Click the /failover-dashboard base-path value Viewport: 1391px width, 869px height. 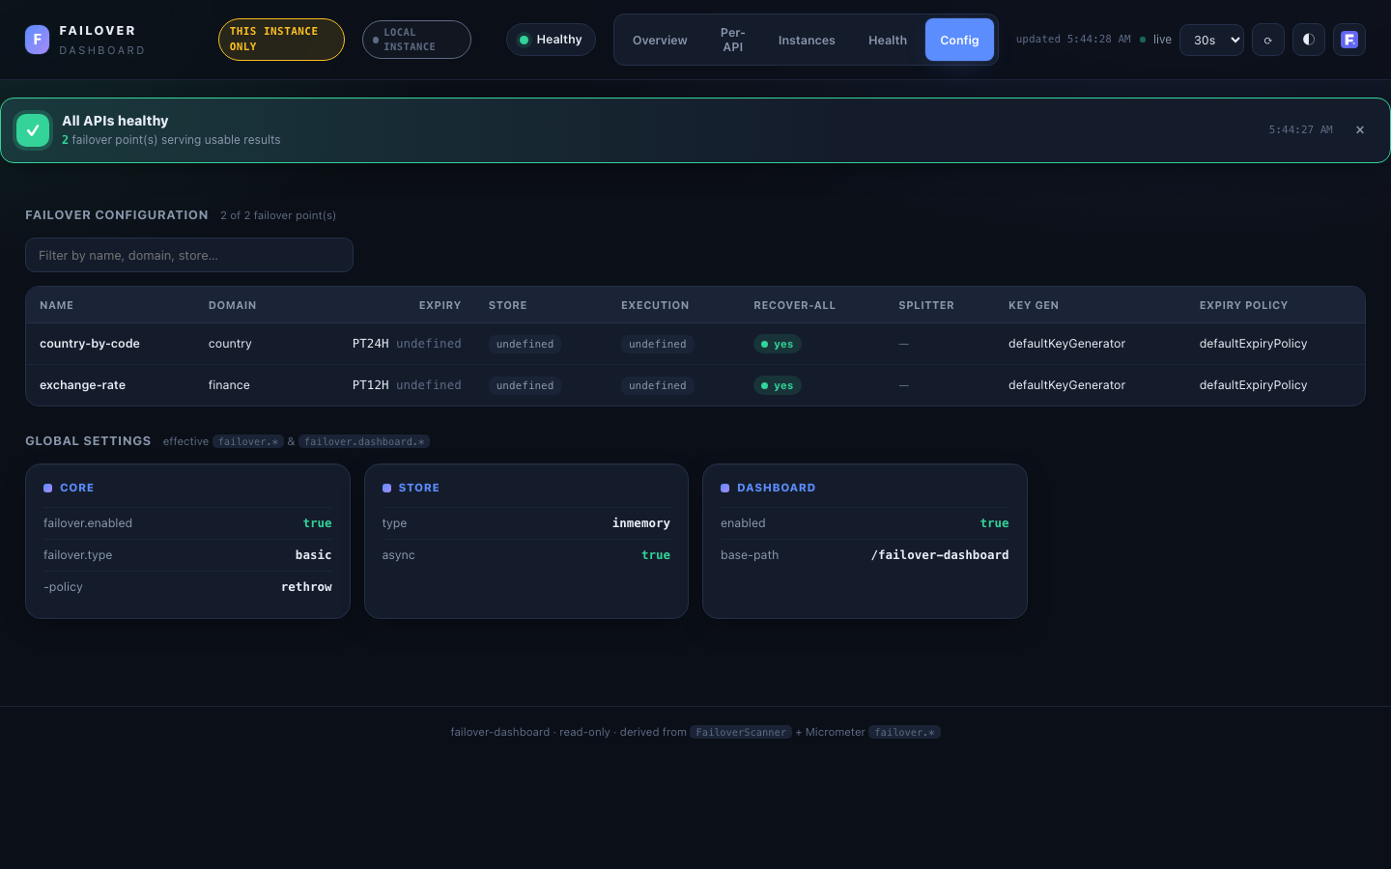[940, 555]
